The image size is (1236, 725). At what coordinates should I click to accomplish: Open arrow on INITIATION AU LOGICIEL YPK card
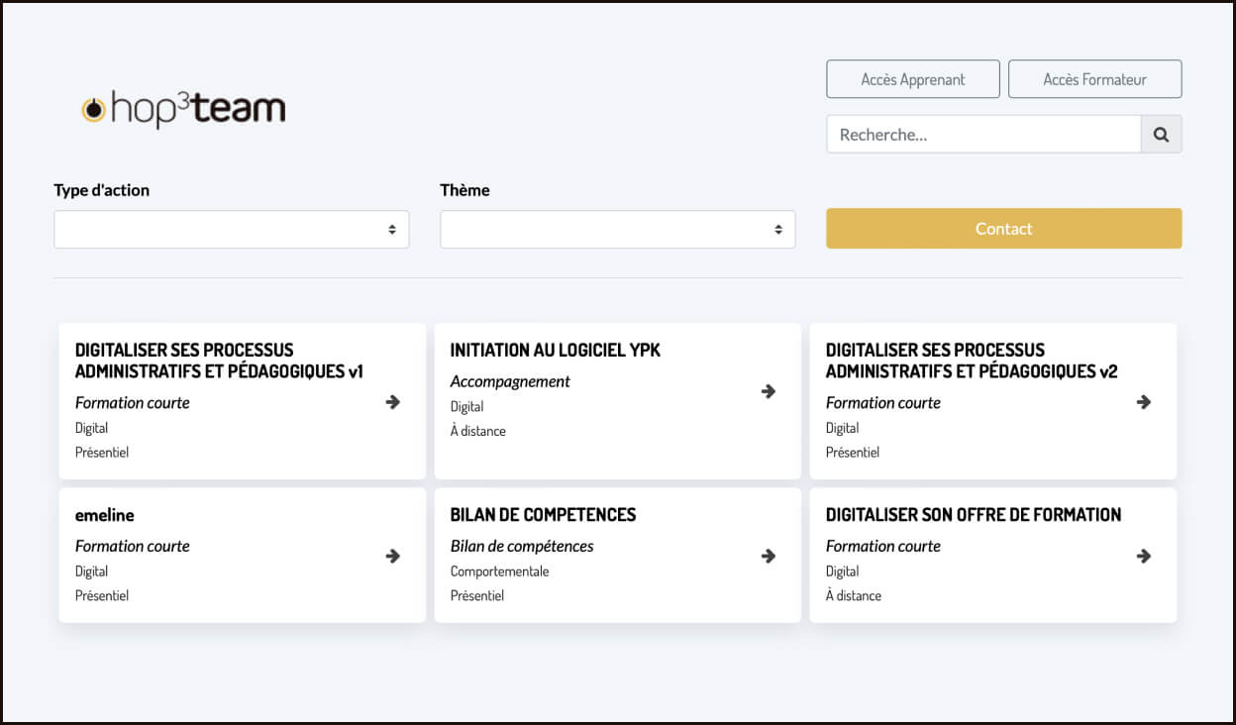coord(768,391)
